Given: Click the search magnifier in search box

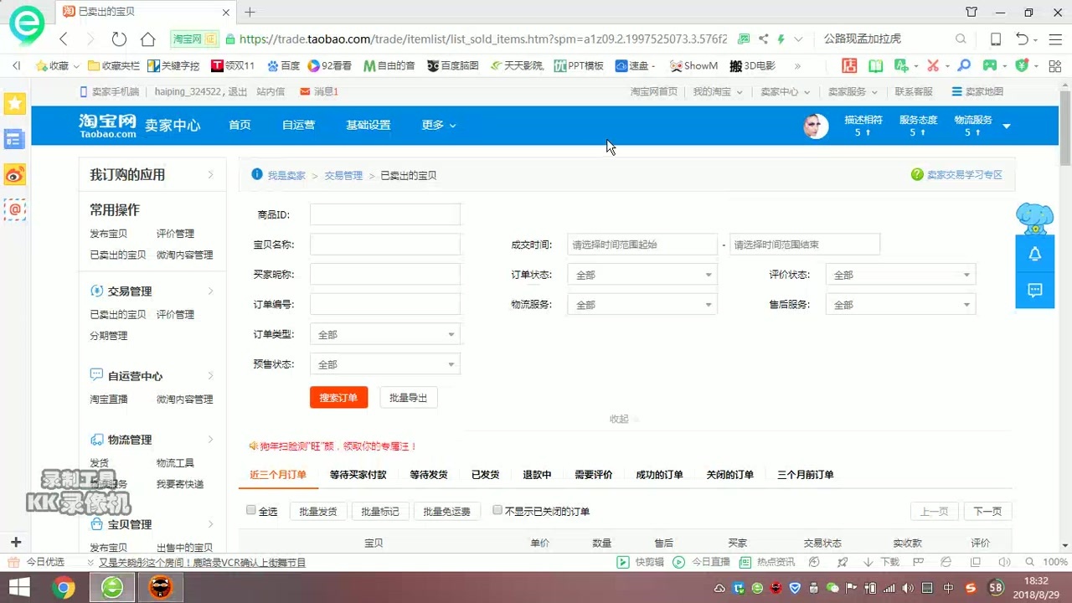Looking at the screenshot, I should [x=961, y=39].
